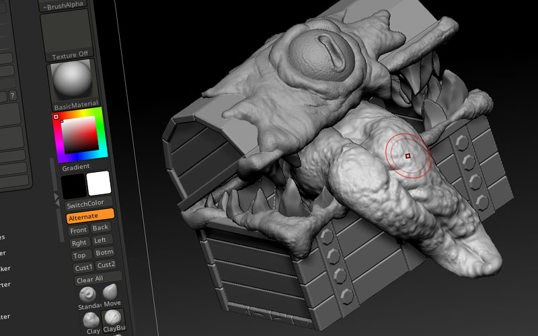Open the BasicMaterial sphere selector

pos(73,85)
